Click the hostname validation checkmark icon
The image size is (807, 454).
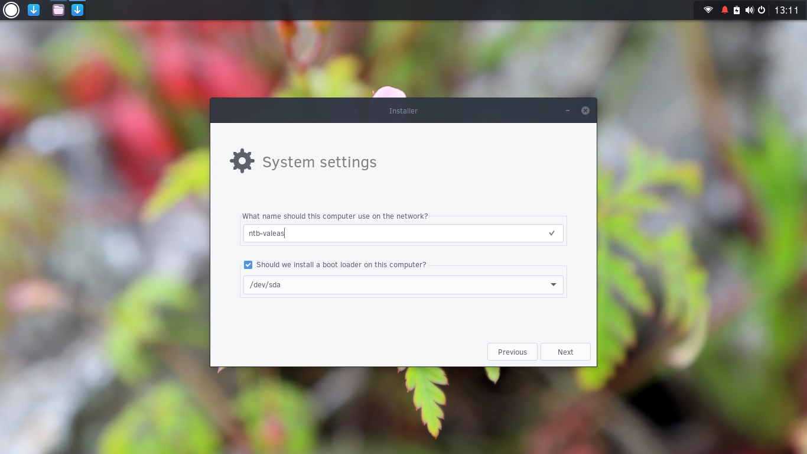click(552, 233)
